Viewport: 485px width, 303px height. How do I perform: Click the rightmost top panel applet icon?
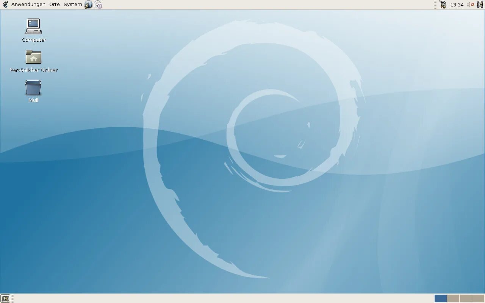(x=480, y=5)
